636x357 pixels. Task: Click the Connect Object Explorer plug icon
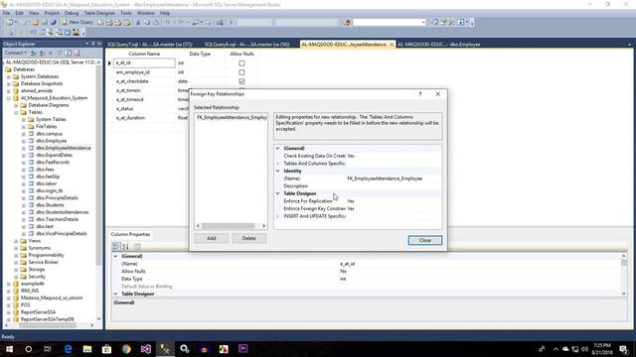(34, 53)
